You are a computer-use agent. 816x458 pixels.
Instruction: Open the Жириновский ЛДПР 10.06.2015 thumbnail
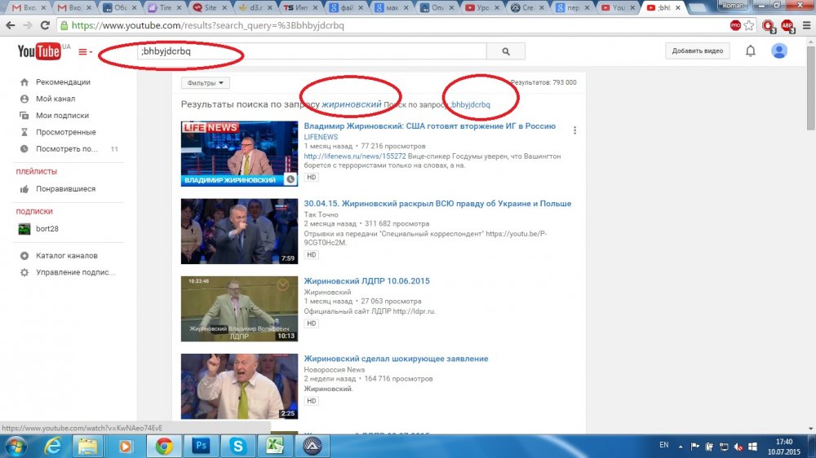click(239, 309)
